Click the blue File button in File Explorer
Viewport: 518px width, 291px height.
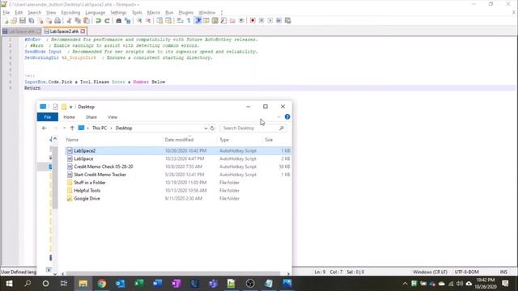(x=48, y=117)
